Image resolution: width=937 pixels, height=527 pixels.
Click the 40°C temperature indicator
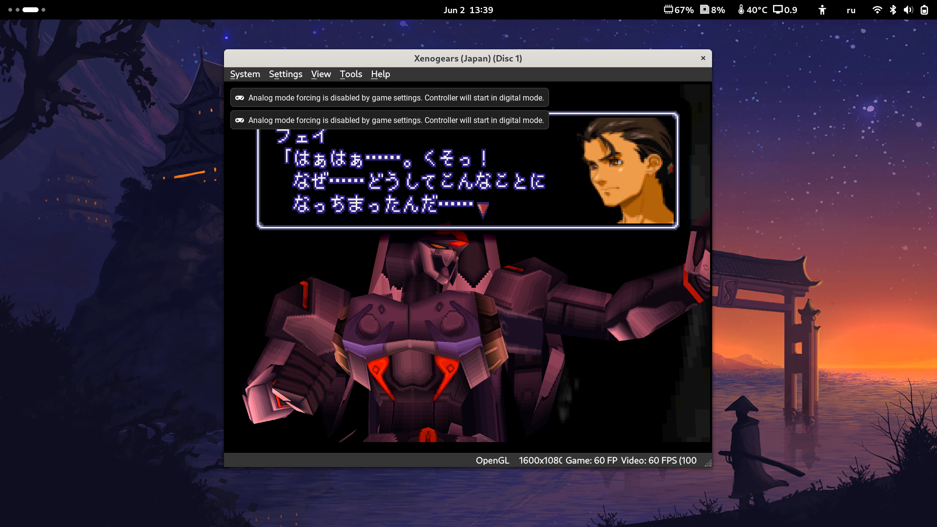pos(753,10)
